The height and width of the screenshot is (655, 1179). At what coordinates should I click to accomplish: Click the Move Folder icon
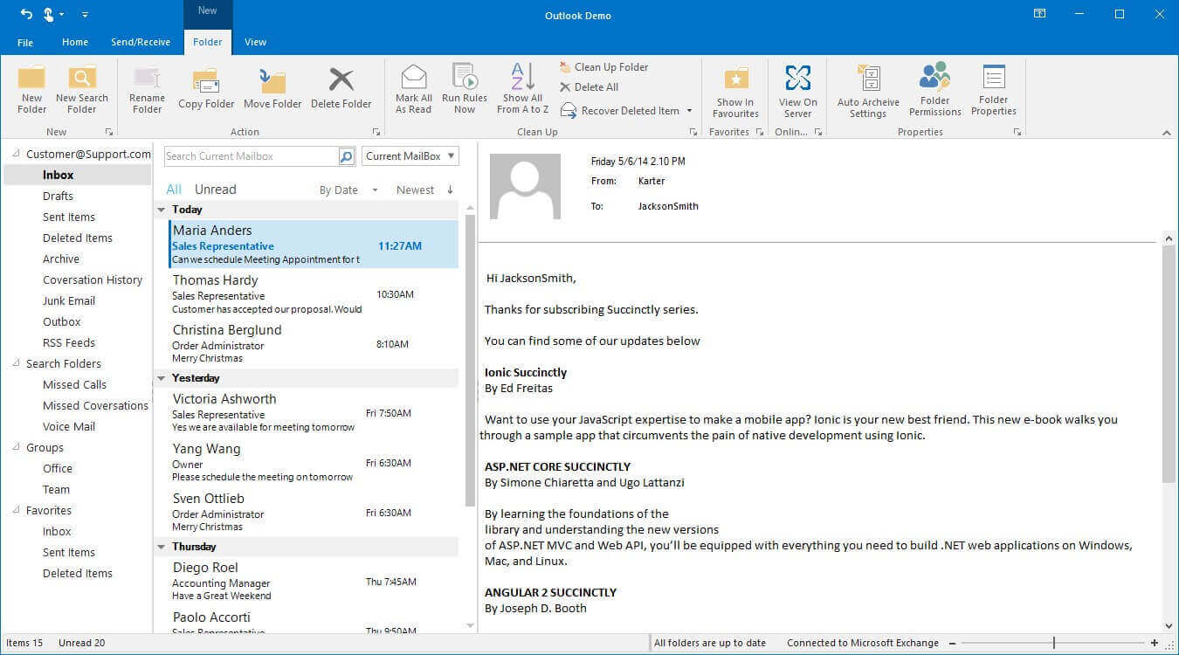click(x=272, y=81)
